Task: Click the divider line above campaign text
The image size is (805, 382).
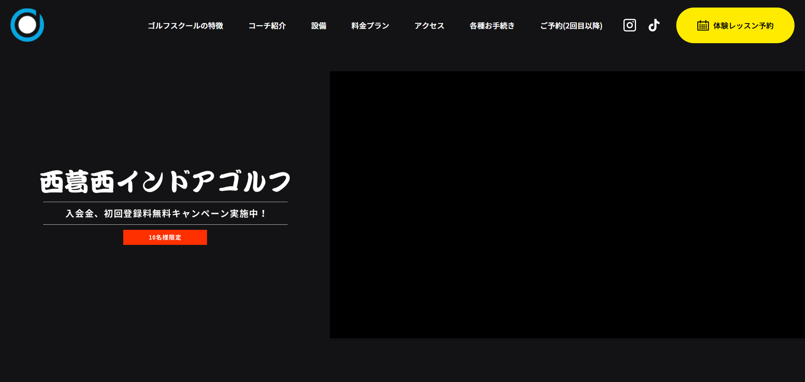Action: click(x=165, y=202)
